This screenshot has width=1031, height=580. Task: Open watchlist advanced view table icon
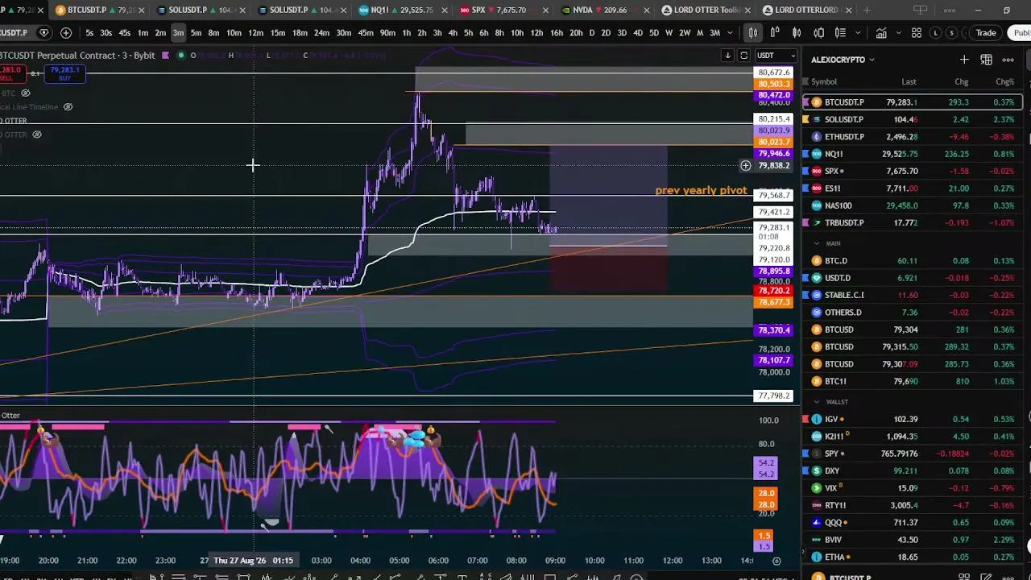(986, 60)
